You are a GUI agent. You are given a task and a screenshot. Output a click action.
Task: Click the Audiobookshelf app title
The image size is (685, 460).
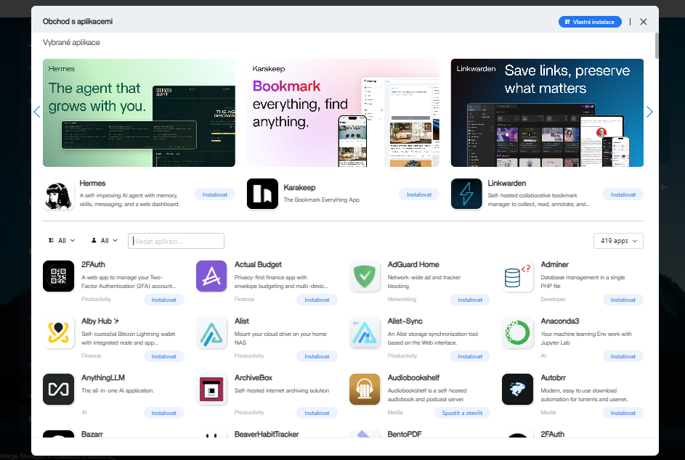(x=413, y=377)
